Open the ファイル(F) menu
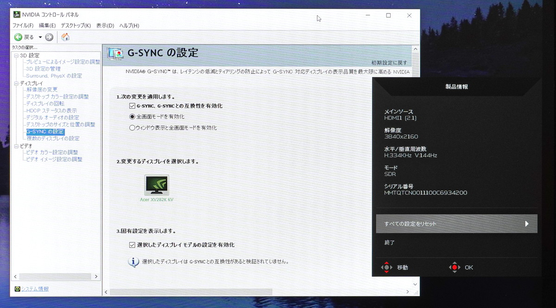The image size is (556, 308). [x=23, y=25]
